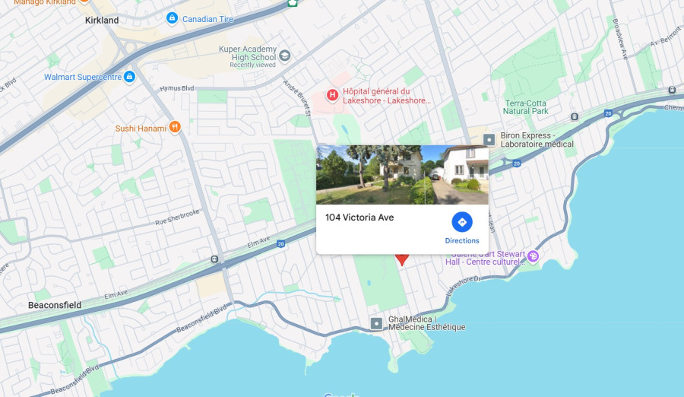
Task: Open the 104 Victoria Ave street view photo
Action: click(x=402, y=175)
